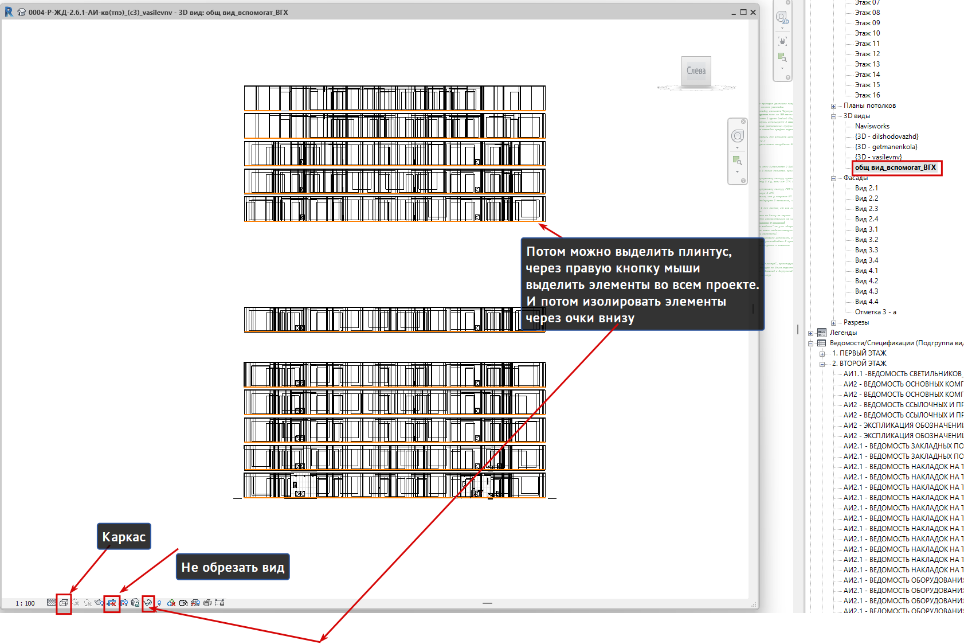Image resolution: width=964 pixels, height=644 pixels.
Task: Click the Worksharing Display icon
Action: (x=171, y=603)
